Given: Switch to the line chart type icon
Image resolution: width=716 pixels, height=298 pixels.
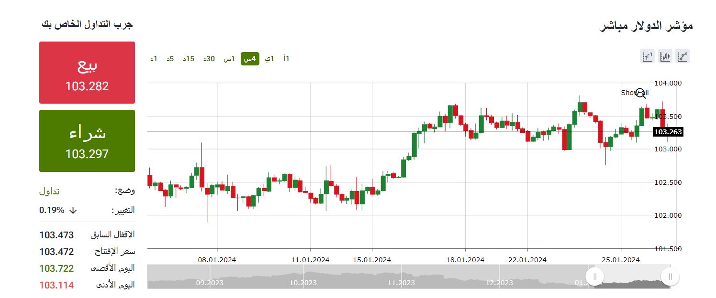Looking at the screenshot, I should [682, 56].
